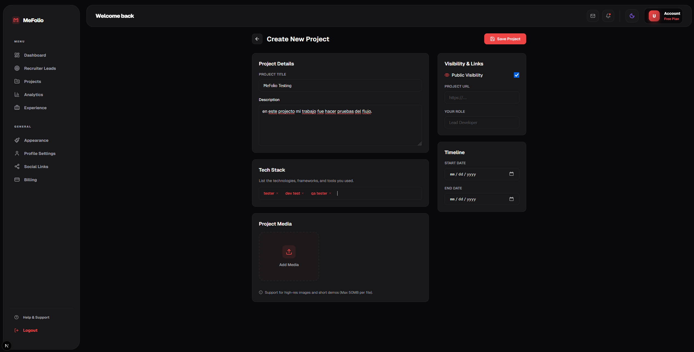
Task: Go back using the arrow button
Action: (x=257, y=39)
